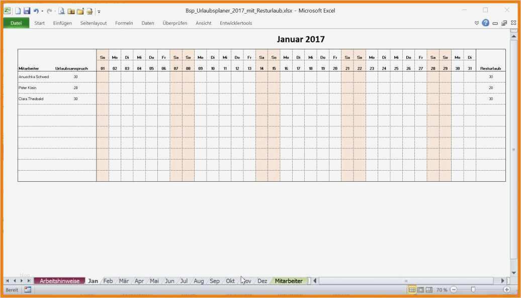
Task: Open the Sep sheet tab
Action: 215,281
